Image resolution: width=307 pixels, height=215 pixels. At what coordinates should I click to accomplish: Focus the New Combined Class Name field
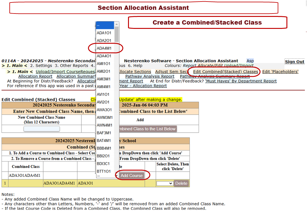(x=42, y=129)
